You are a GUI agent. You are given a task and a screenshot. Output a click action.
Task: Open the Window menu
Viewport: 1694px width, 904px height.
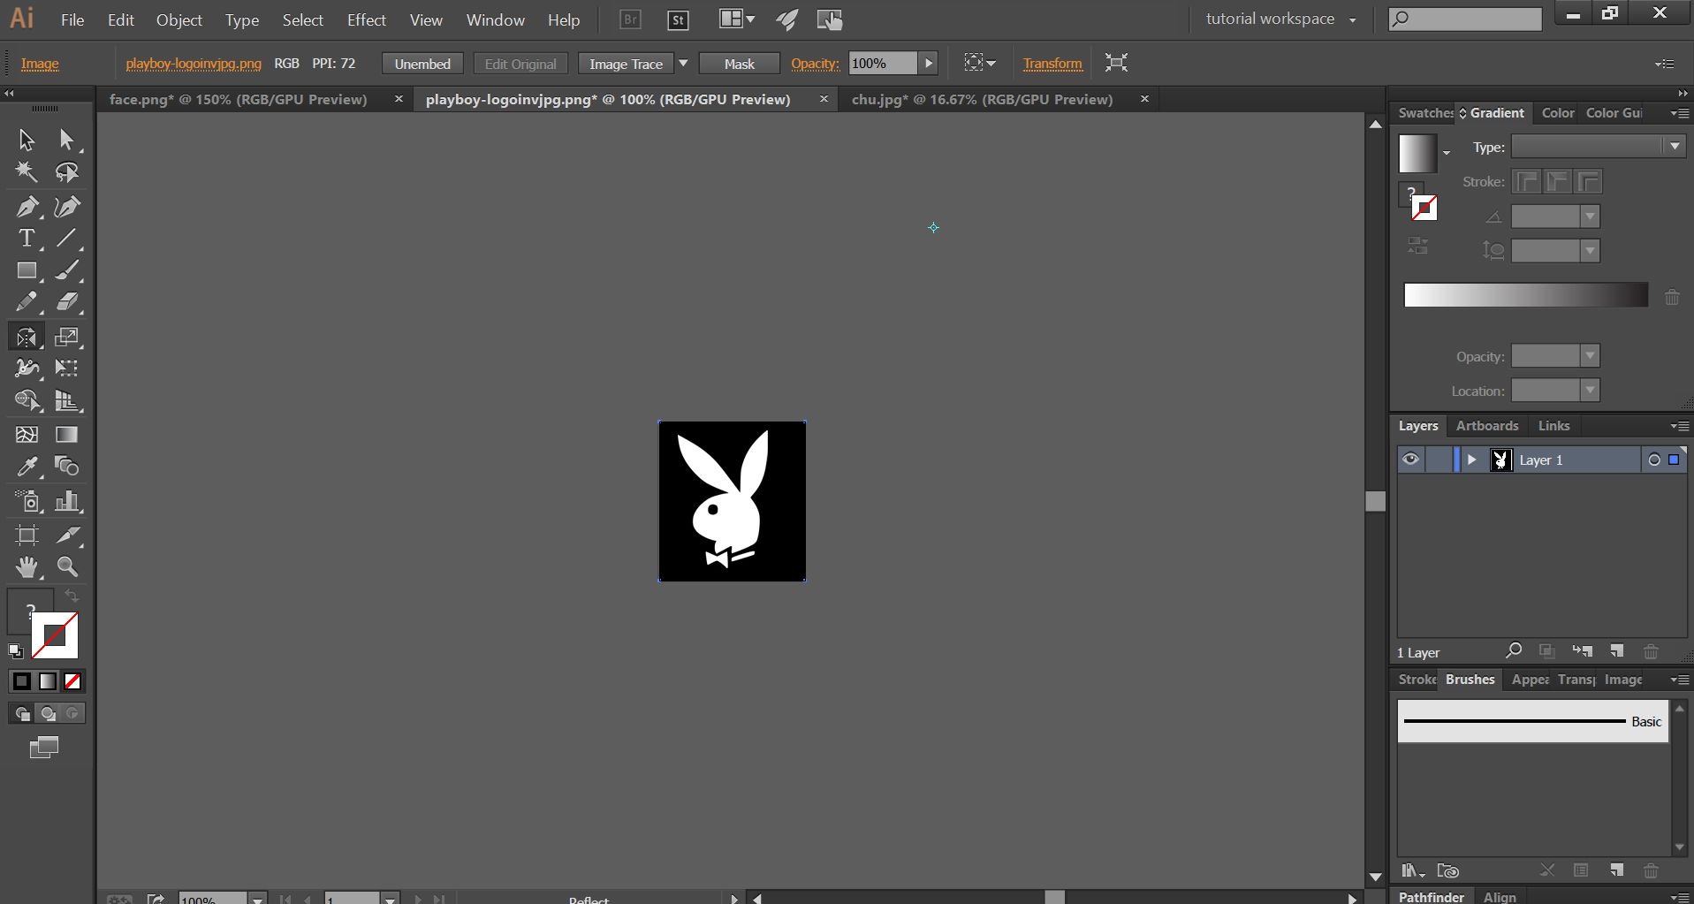496,19
